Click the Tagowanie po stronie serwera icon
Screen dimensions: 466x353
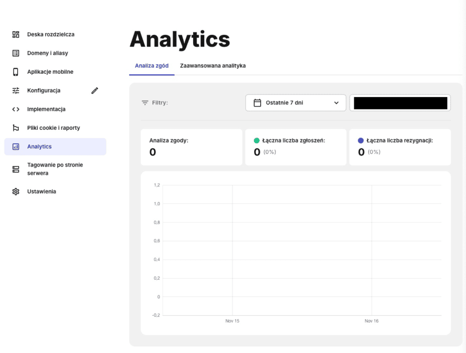16,169
